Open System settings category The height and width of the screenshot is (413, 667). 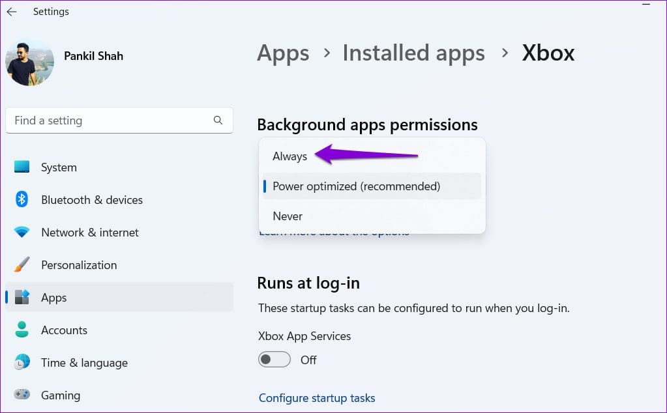[119, 167]
